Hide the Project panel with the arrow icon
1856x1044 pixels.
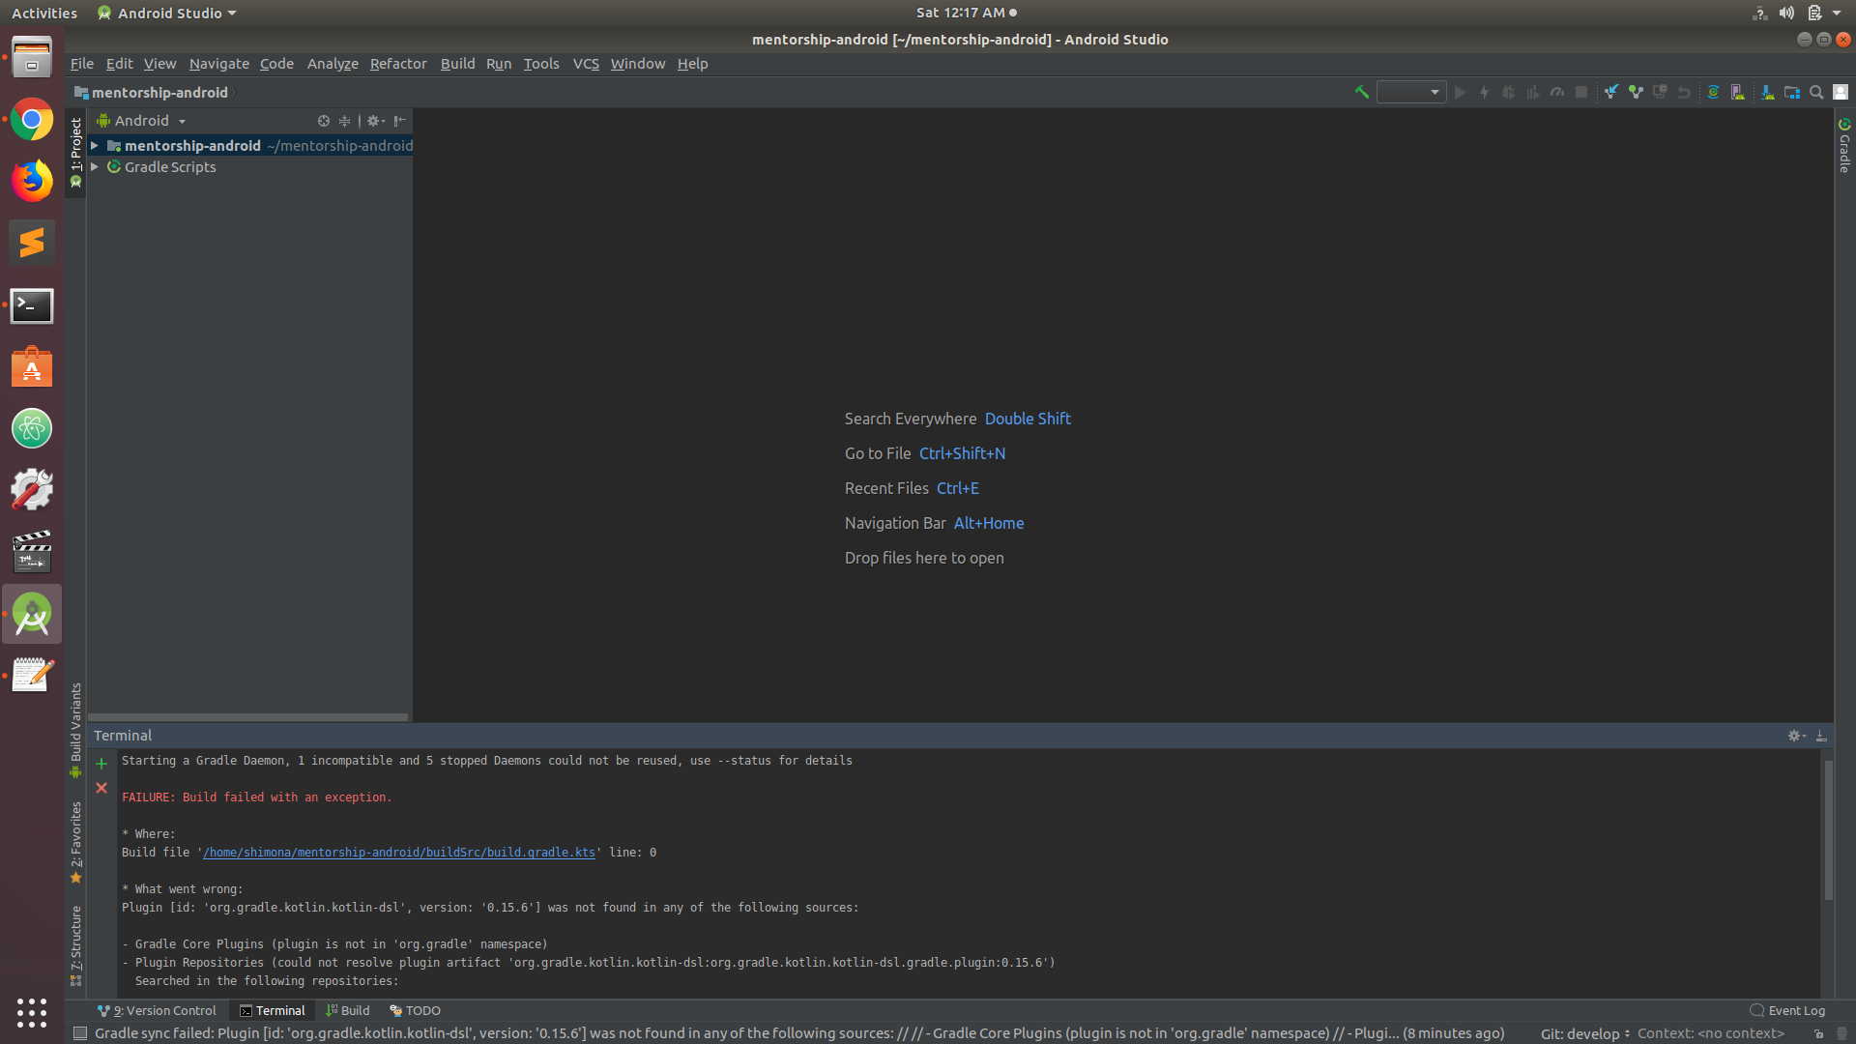tap(399, 121)
